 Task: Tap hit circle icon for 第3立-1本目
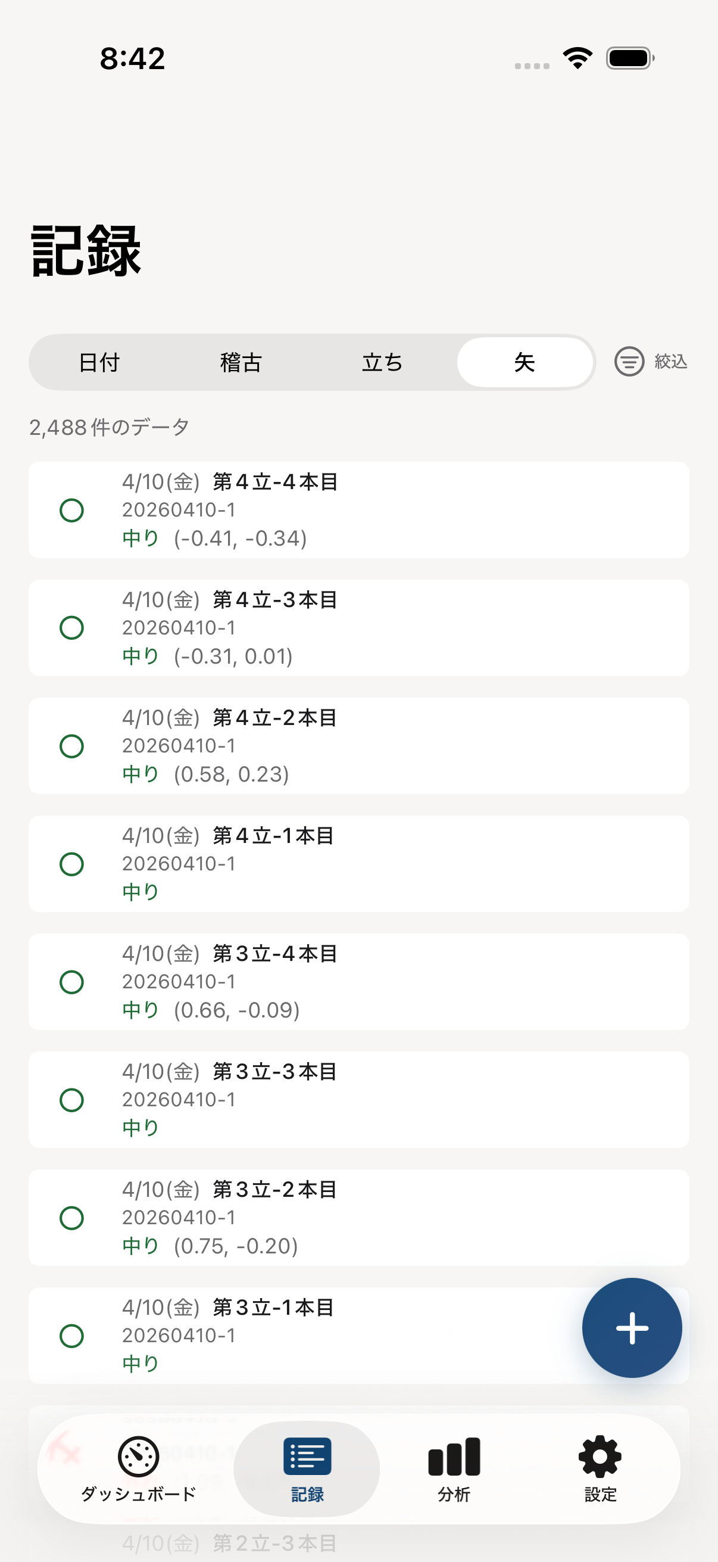(x=71, y=1336)
